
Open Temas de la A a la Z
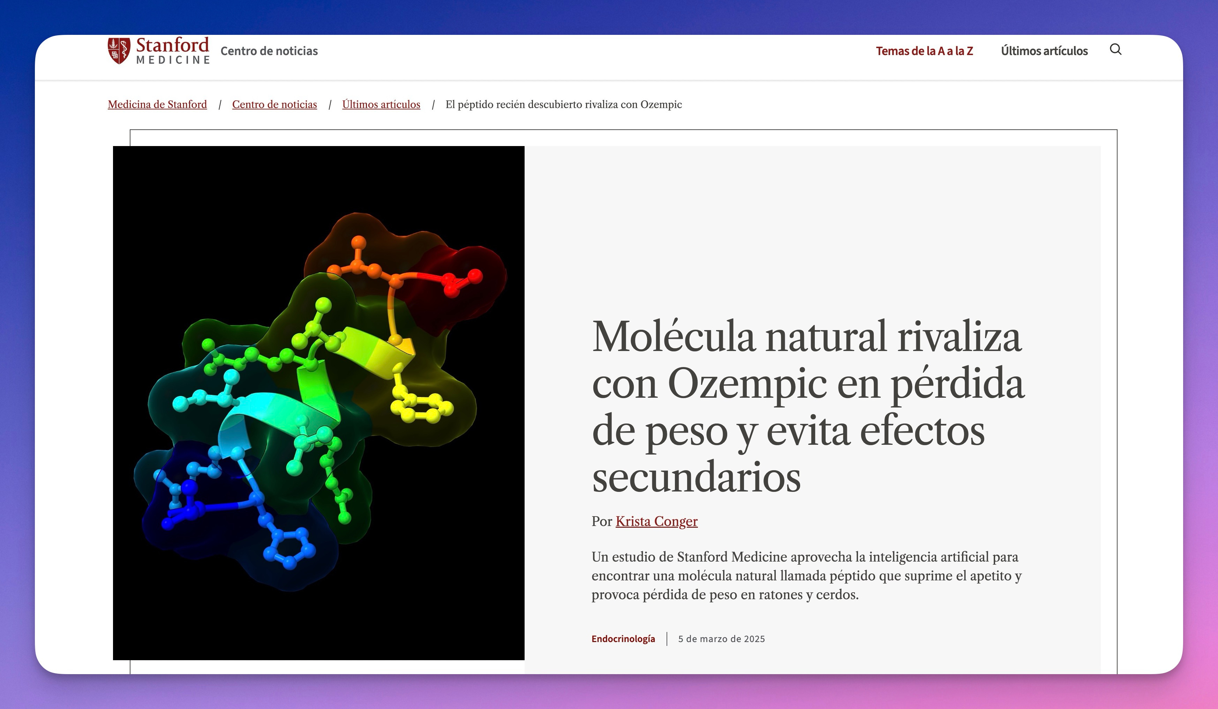tap(924, 51)
